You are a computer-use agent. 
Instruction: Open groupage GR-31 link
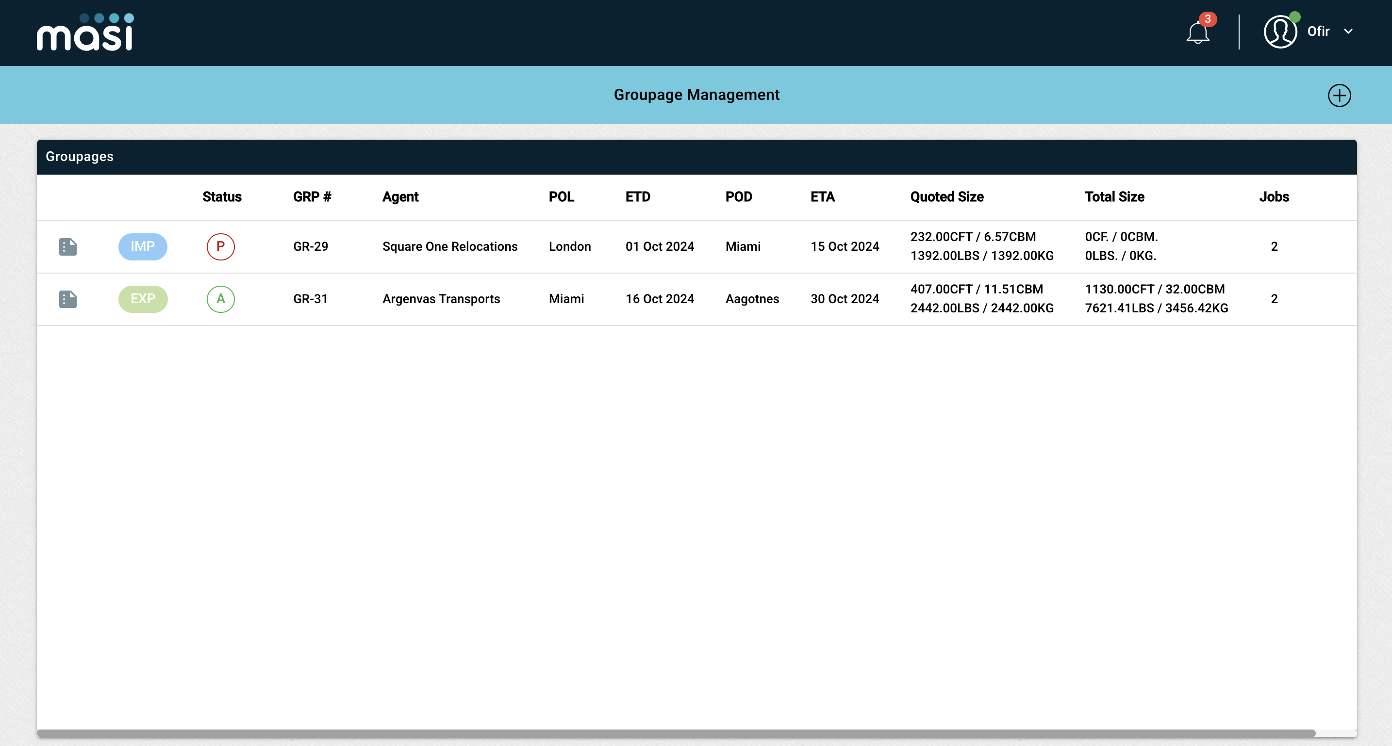point(310,299)
